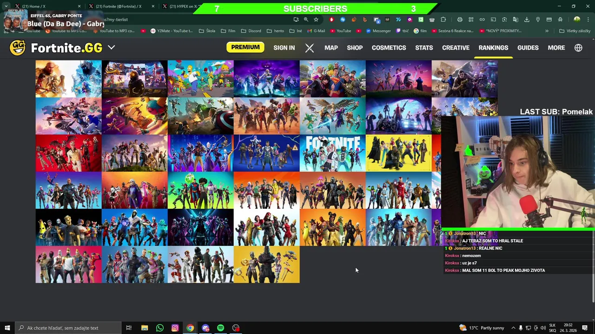The height and width of the screenshot is (334, 595).
Task: Show hidden system tray icons
Action: [x=513, y=328]
